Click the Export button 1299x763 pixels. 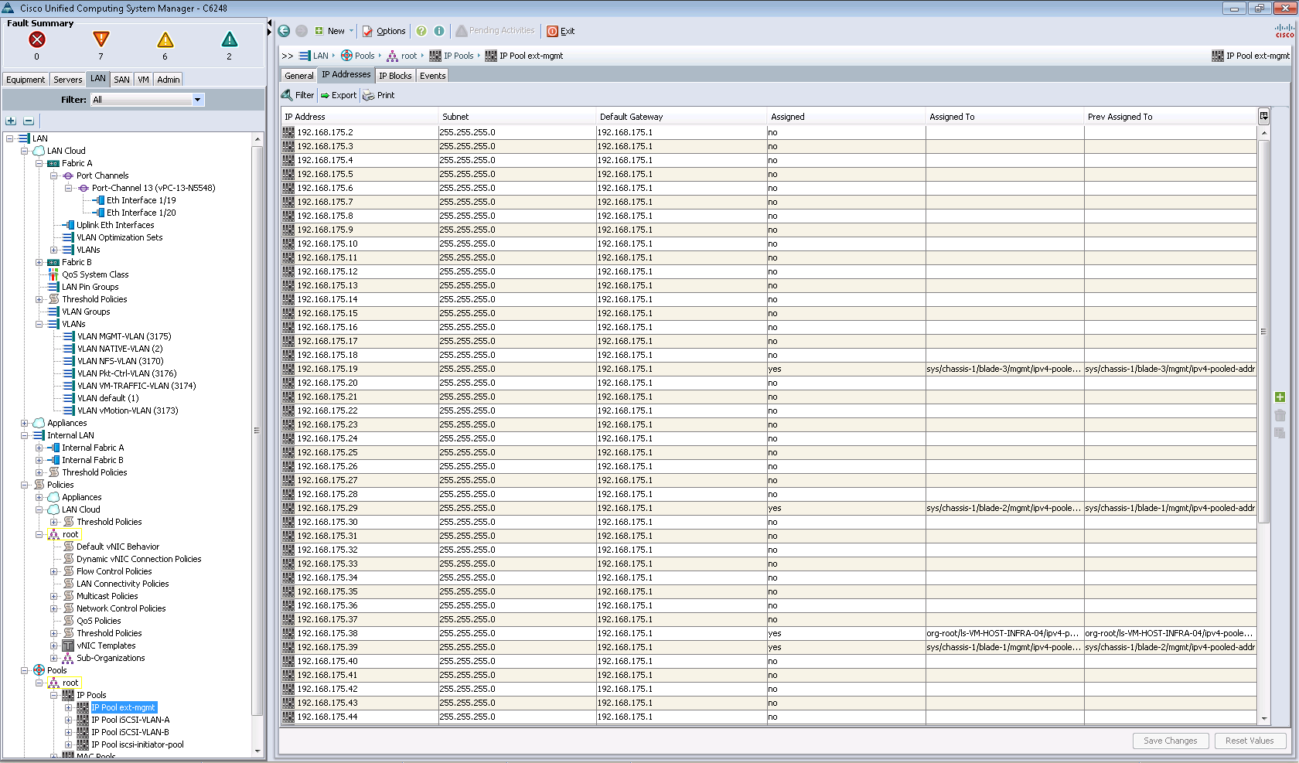[339, 95]
